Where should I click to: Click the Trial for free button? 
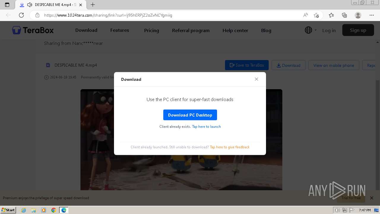[x=351, y=198]
